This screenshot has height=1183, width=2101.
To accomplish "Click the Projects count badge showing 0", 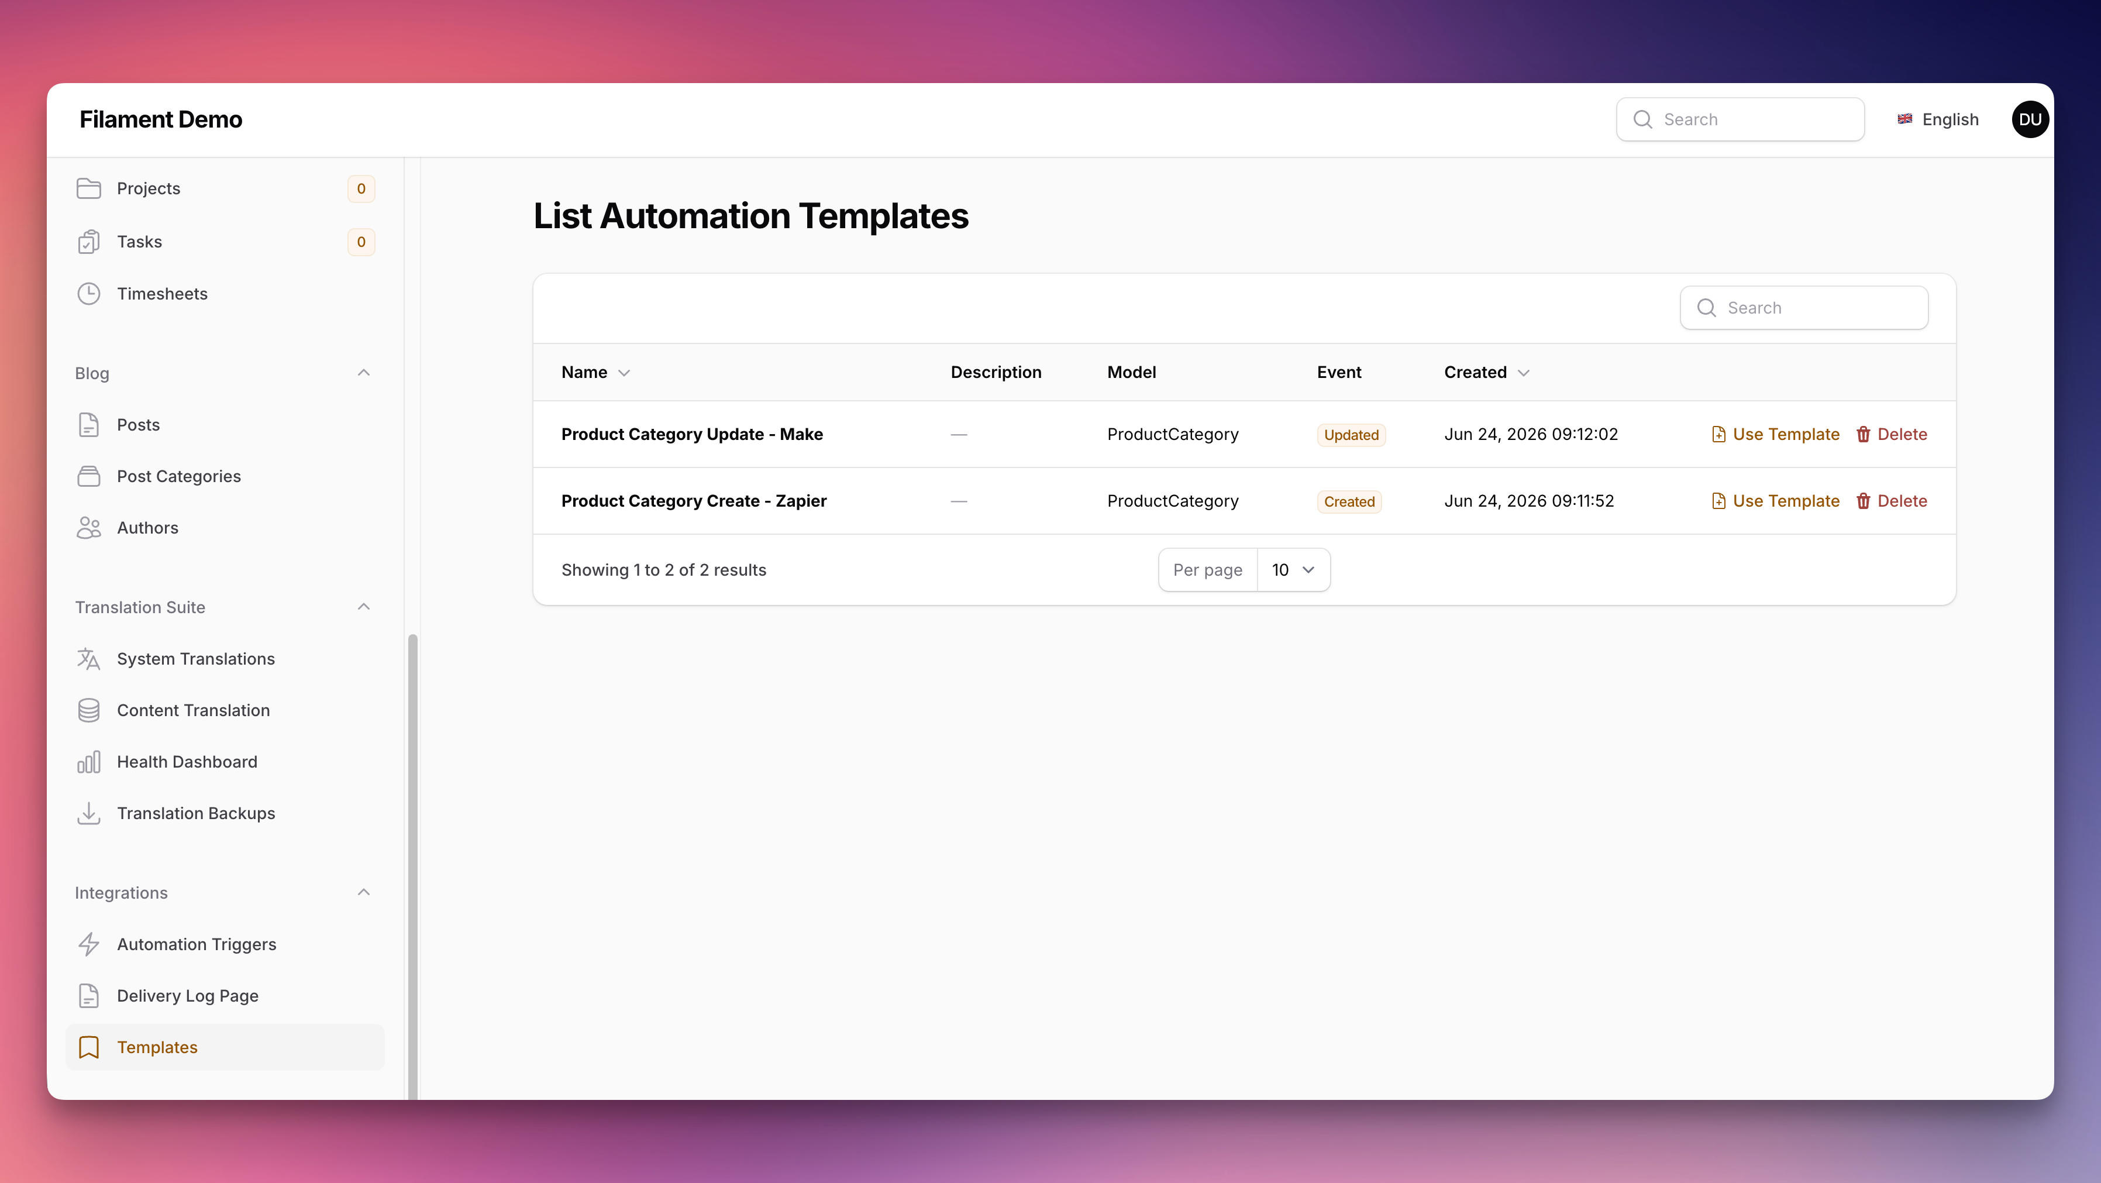I will click(361, 188).
